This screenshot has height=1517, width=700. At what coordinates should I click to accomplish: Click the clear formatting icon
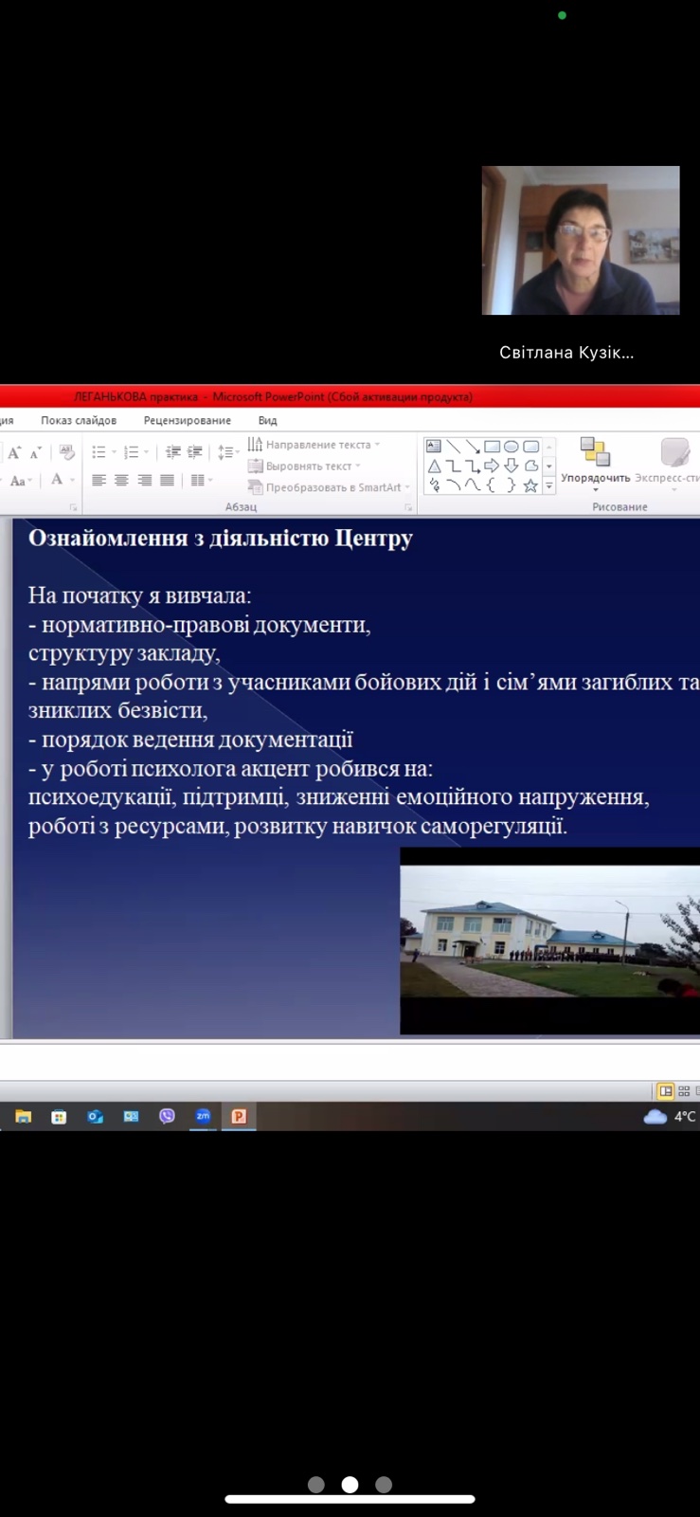66,453
